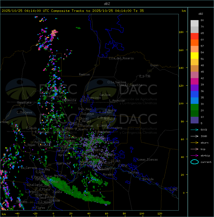Click the 'L_Vegas' map label
This screenshot has width=214, height=217.
tap(30, 145)
